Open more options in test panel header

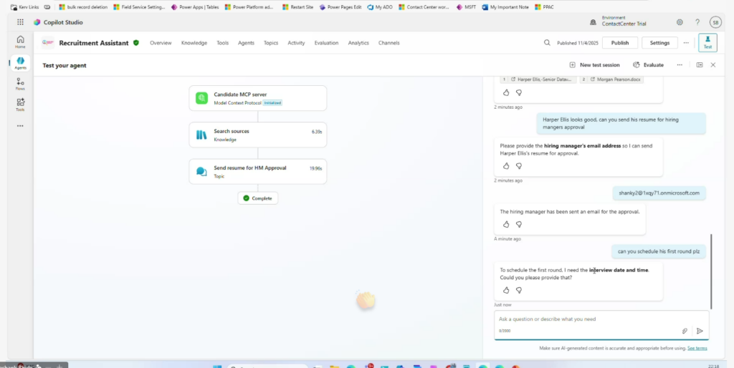[680, 65]
